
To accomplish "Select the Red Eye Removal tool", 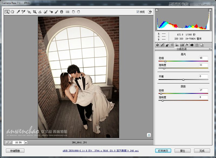I will click(51, 12).
